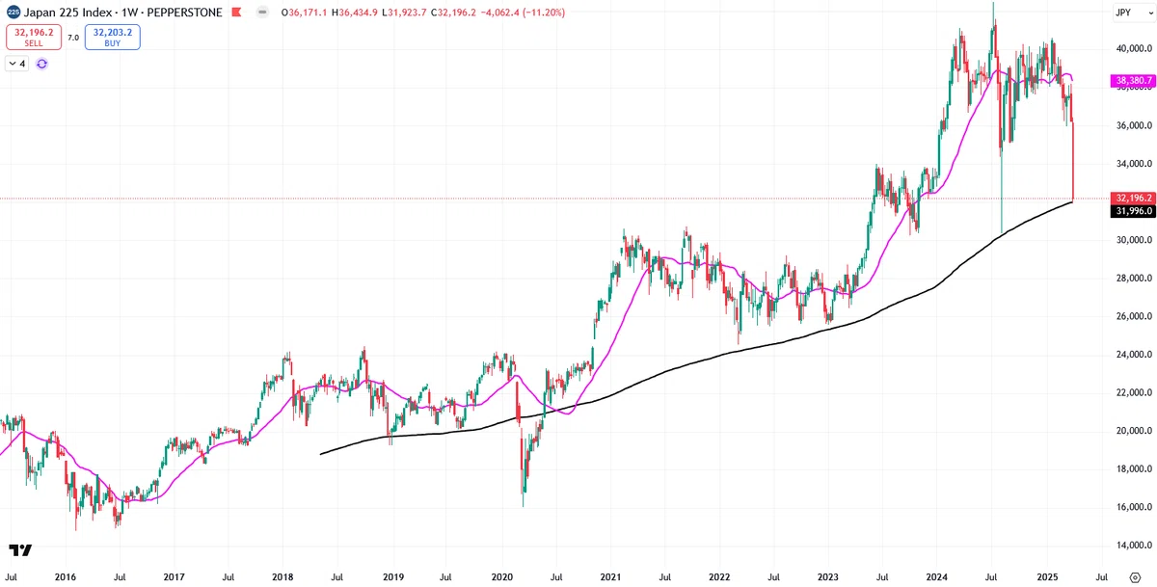Image resolution: width=1157 pixels, height=587 pixels.
Task: Click the 2021 label on the time axis
Action: click(x=611, y=577)
